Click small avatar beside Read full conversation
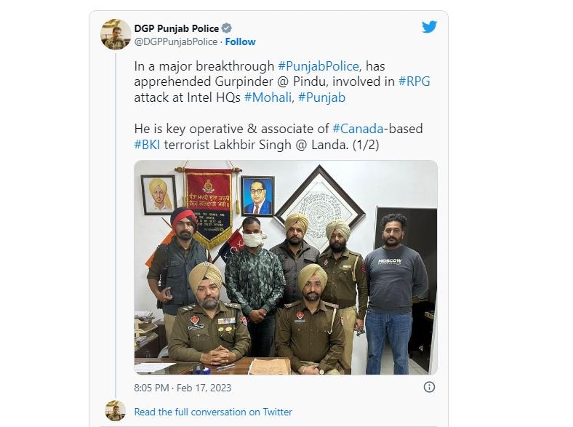Screen dimensions: 573x427 pos(115,410)
